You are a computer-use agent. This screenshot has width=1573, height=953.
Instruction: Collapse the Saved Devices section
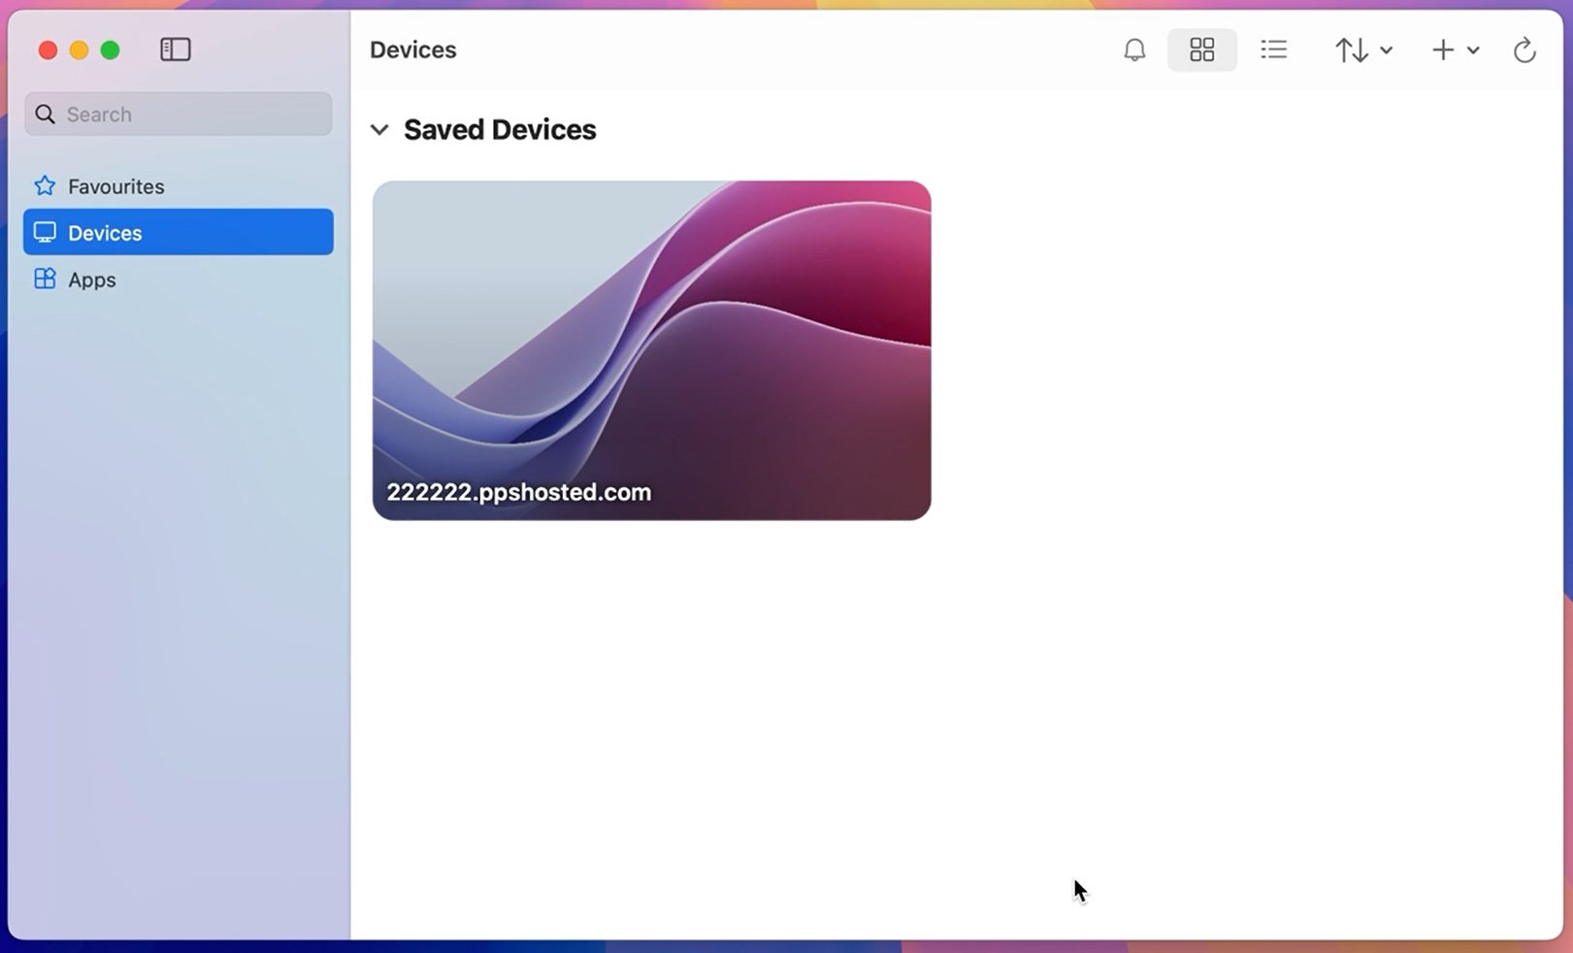(379, 129)
